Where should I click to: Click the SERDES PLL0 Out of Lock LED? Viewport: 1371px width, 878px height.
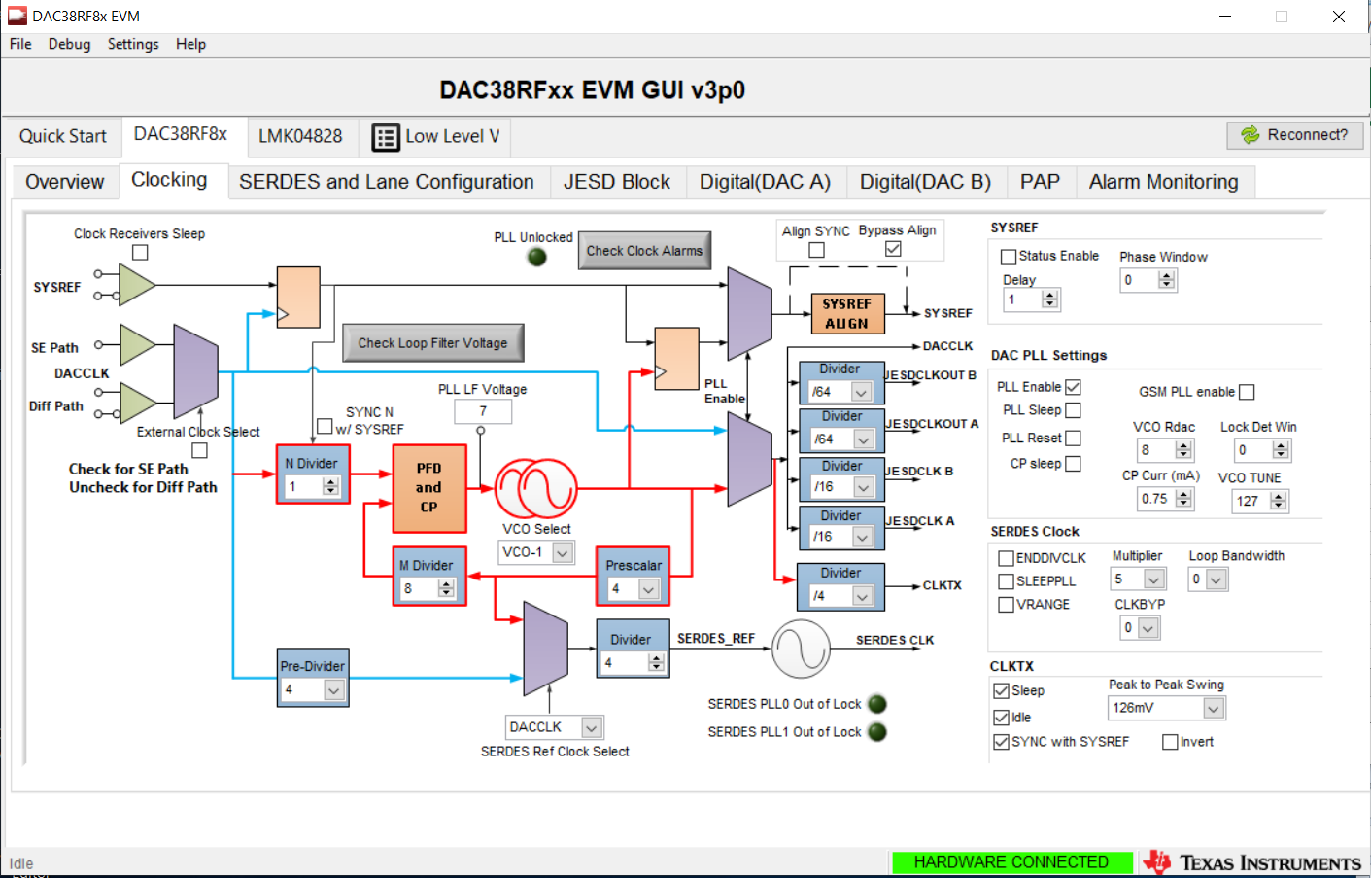pyautogui.click(x=877, y=704)
